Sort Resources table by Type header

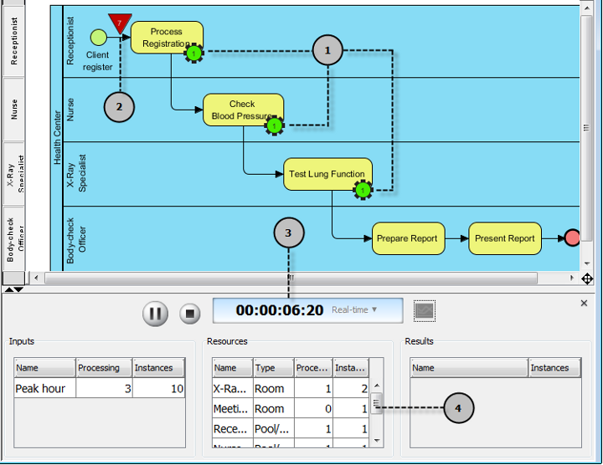point(273,367)
